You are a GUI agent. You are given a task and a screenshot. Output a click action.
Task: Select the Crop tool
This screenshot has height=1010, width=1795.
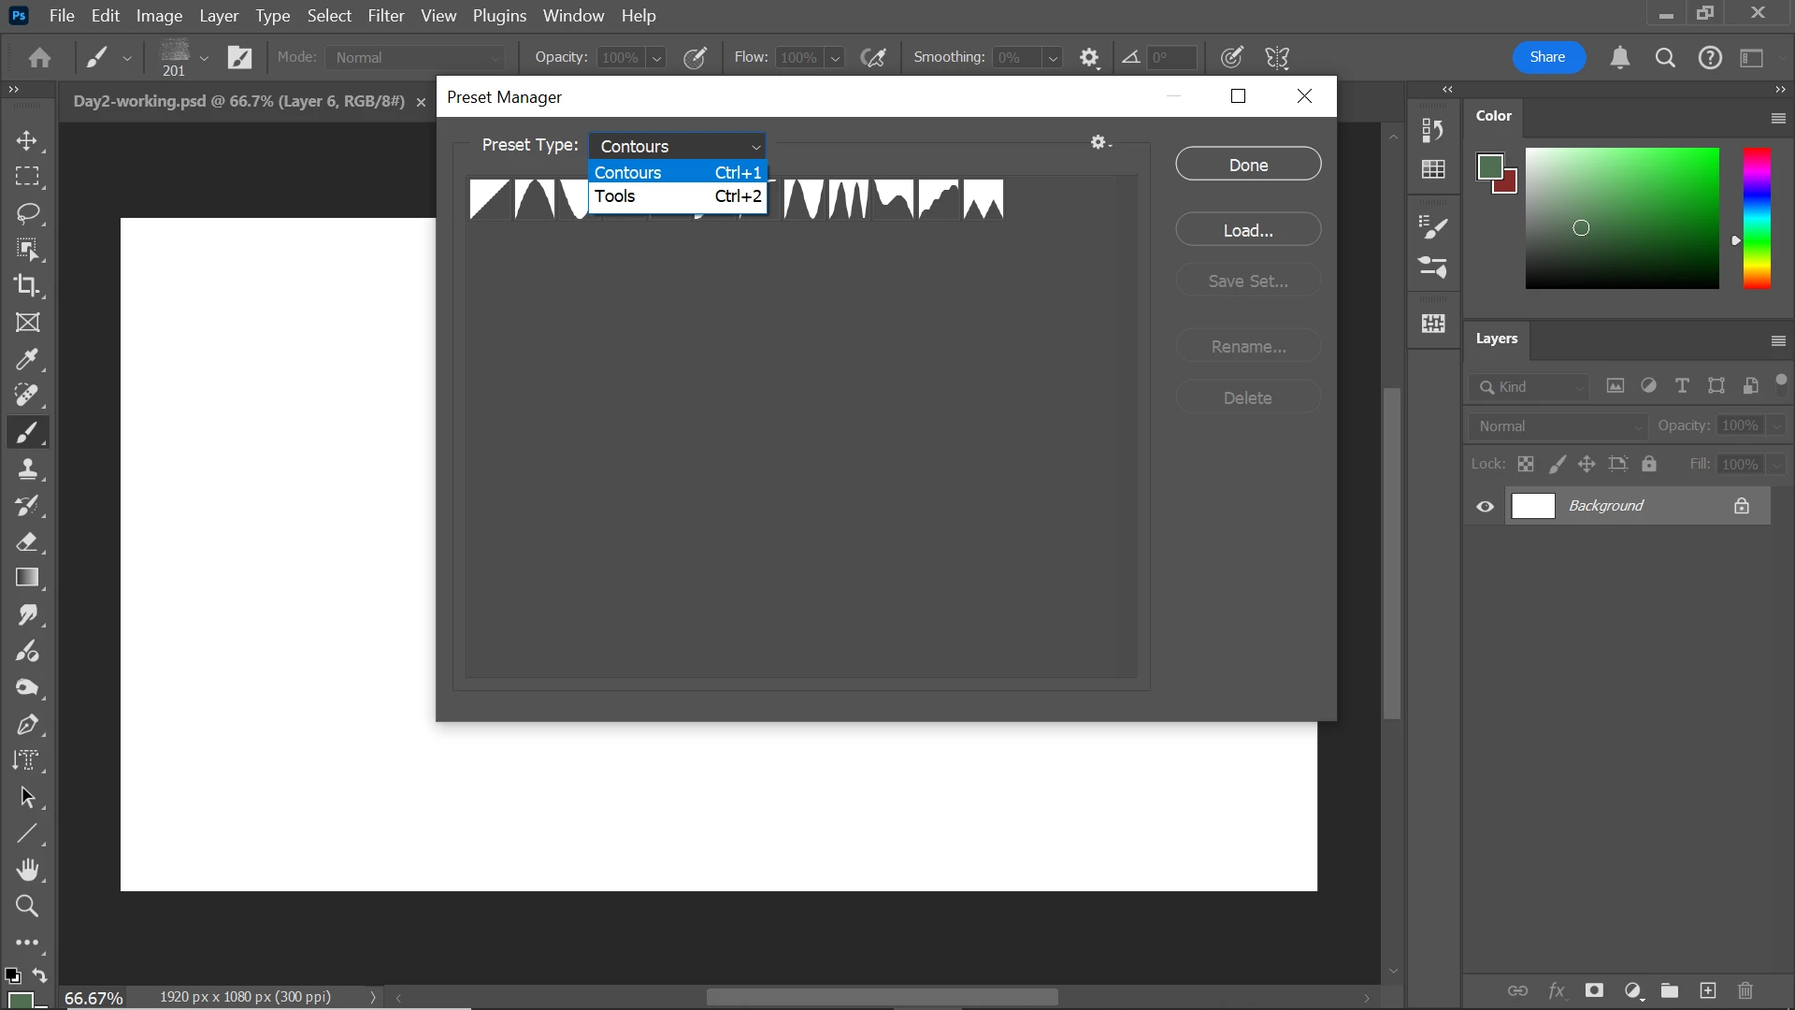coord(26,285)
